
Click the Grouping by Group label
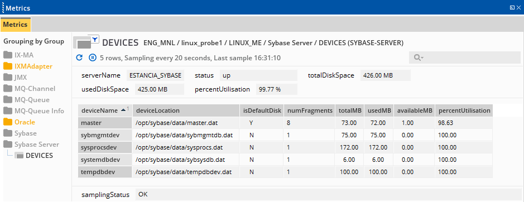coord(33,41)
